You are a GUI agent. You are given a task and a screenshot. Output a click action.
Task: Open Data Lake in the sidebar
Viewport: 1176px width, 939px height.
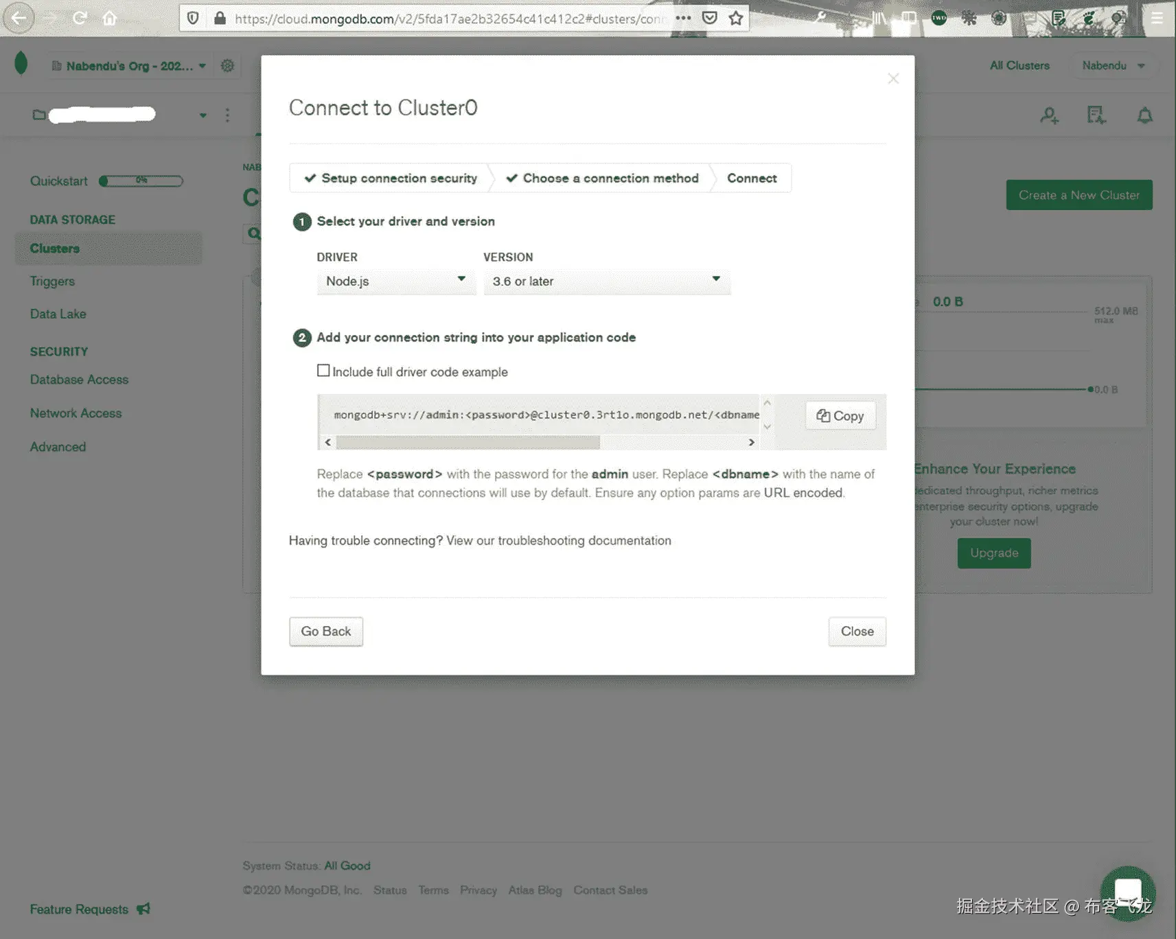click(x=58, y=314)
